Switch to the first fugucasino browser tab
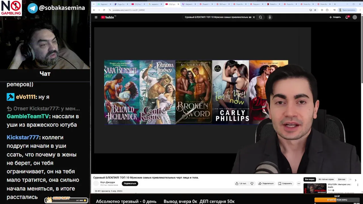Viewport: 363px width, 204px height. click(104, 4)
